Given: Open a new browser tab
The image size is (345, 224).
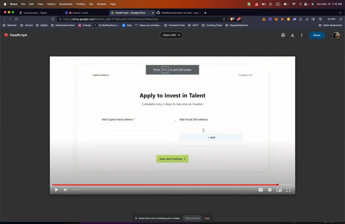Looking at the screenshot, I should tap(205, 13).
